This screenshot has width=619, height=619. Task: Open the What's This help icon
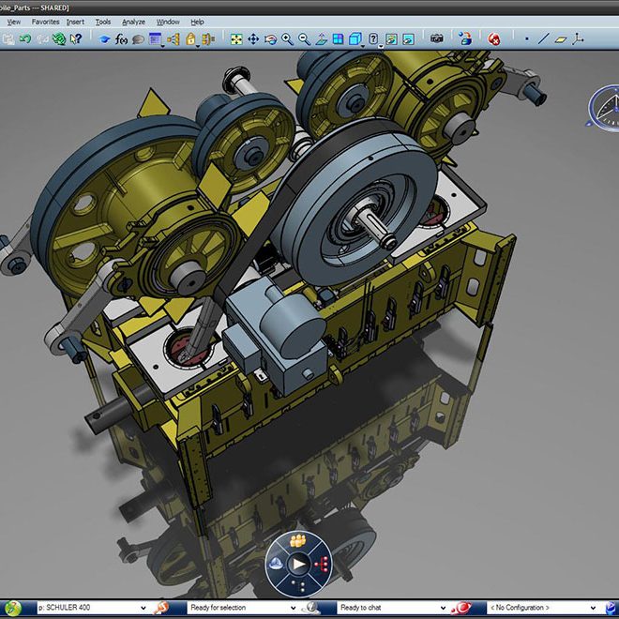pyautogui.click(x=76, y=39)
